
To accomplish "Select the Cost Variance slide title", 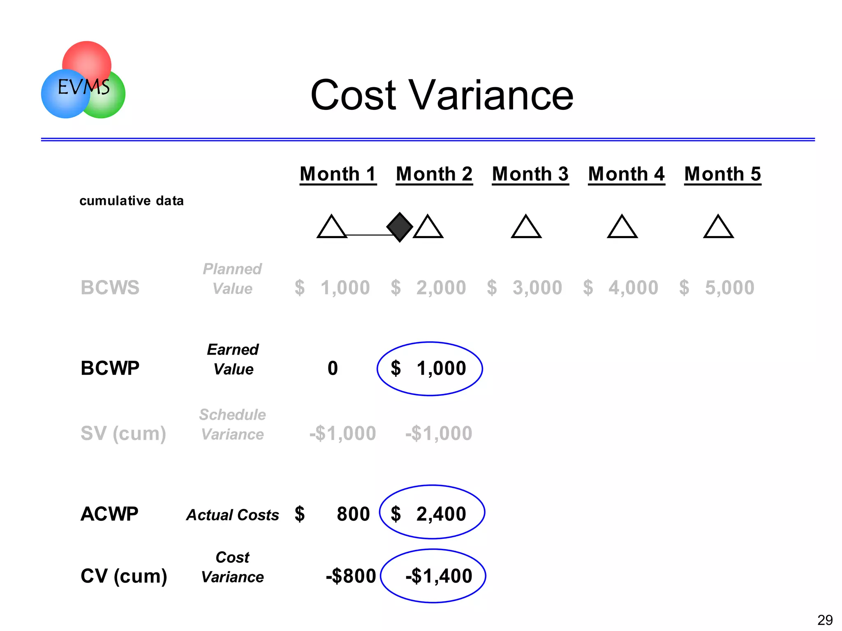I will pos(442,95).
